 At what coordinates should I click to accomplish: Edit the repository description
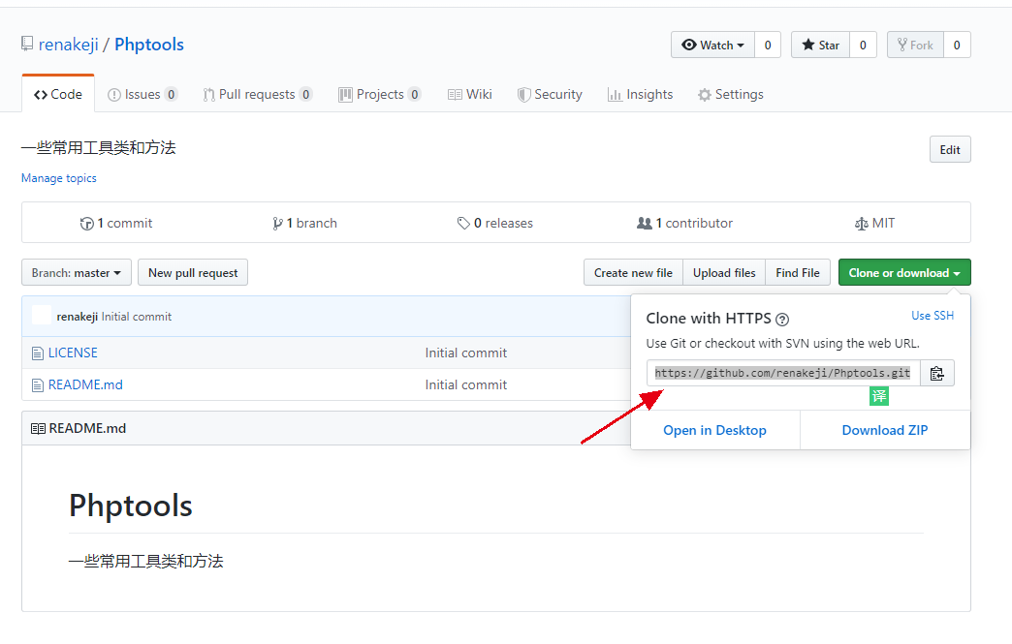pyautogui.click(x=950, y=149)
